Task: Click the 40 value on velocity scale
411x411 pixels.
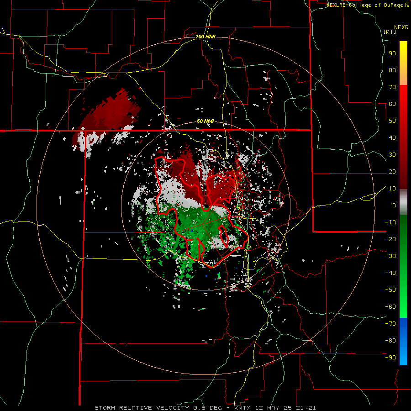Action: pos(392,137)
